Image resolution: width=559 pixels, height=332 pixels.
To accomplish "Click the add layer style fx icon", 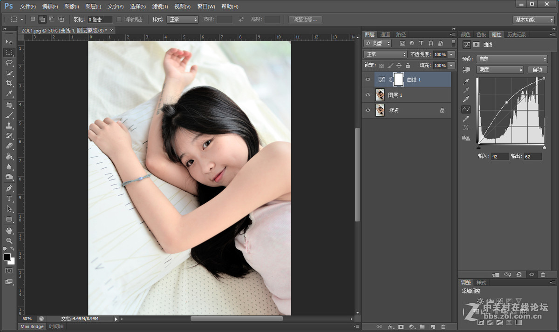I will click(390, 327).
